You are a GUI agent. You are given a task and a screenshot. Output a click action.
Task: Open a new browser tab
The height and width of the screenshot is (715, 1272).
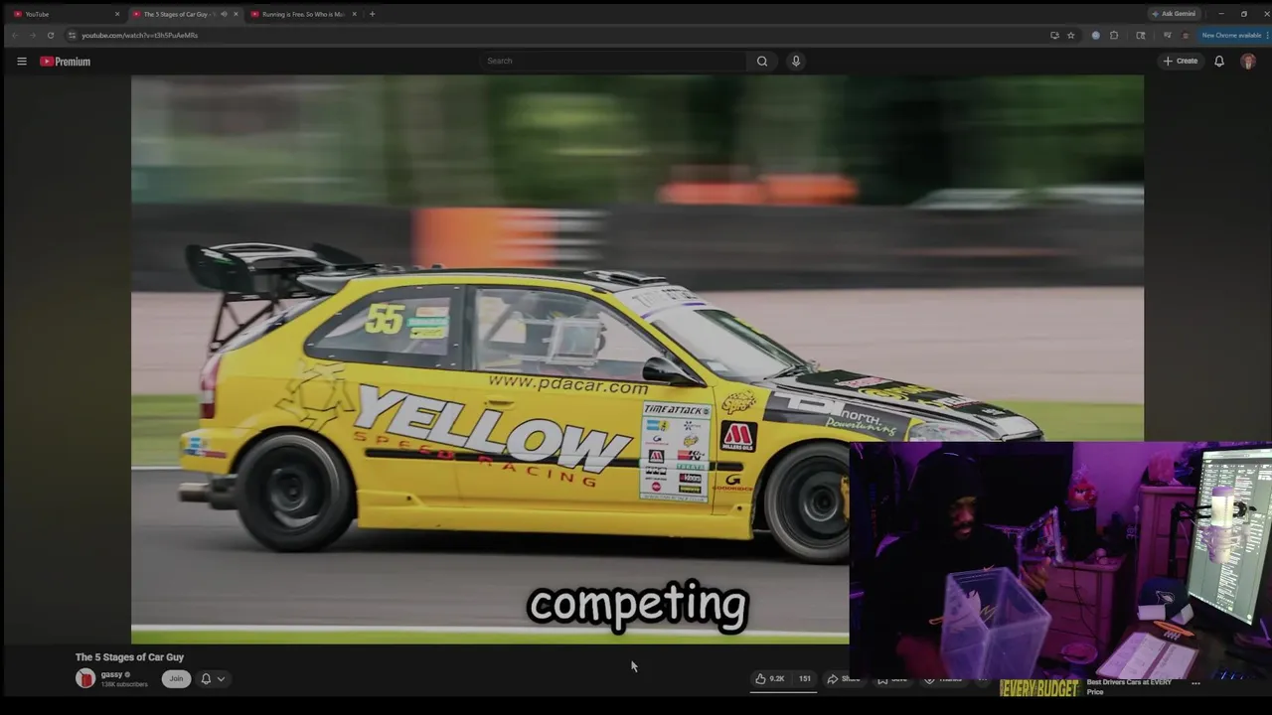pyautogui.click(x=372, y=14)
